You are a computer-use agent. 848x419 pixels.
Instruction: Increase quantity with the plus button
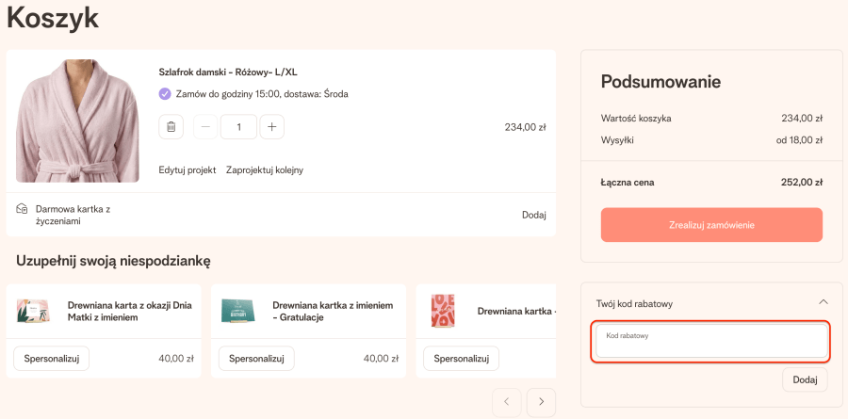(270, 127)
